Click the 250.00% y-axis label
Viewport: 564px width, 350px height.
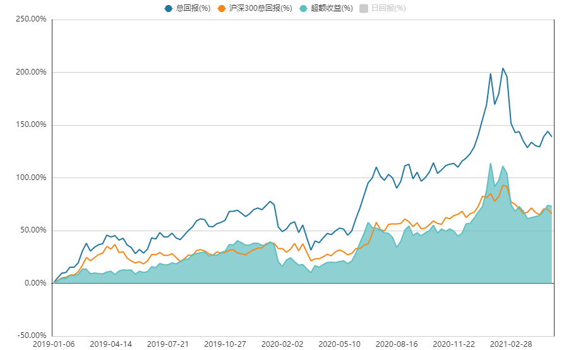click(31, 20)
